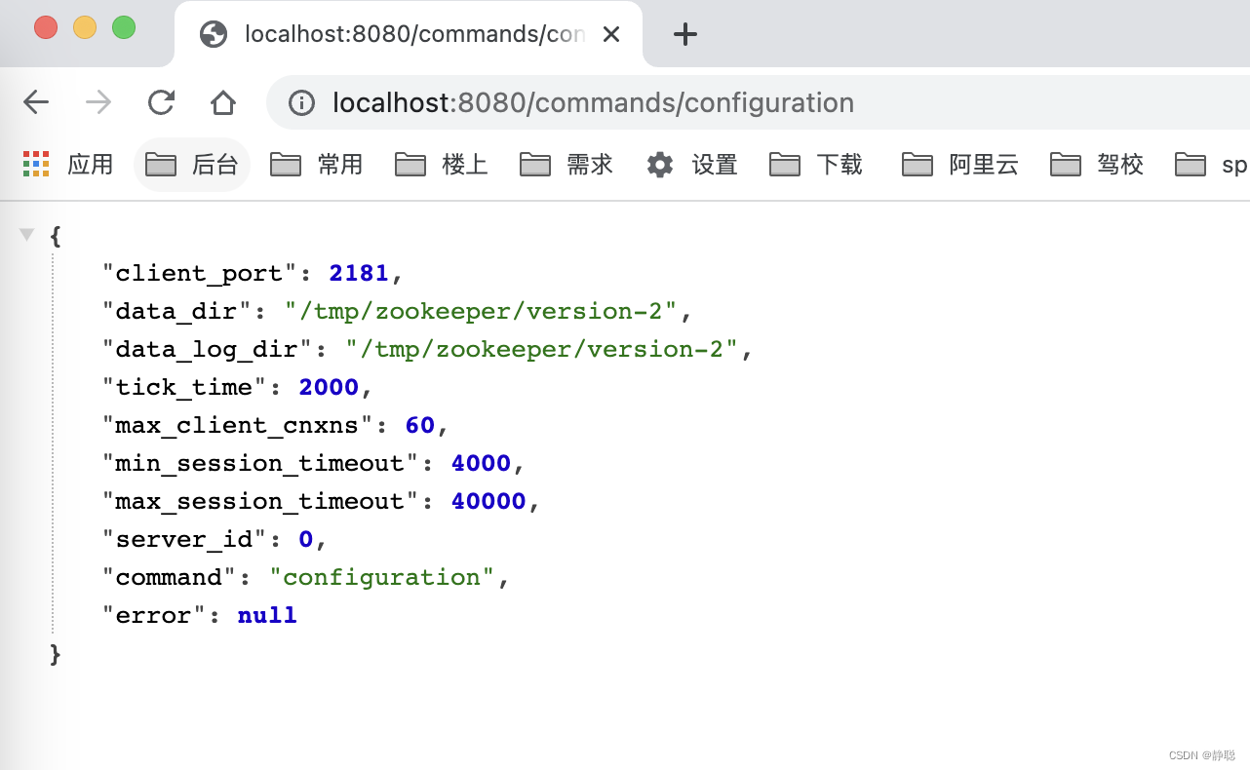Click the value 4000
1250x770 pixels.
481,463
